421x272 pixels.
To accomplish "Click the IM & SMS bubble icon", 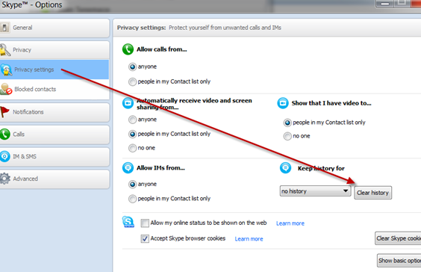I will pos(4,156).
